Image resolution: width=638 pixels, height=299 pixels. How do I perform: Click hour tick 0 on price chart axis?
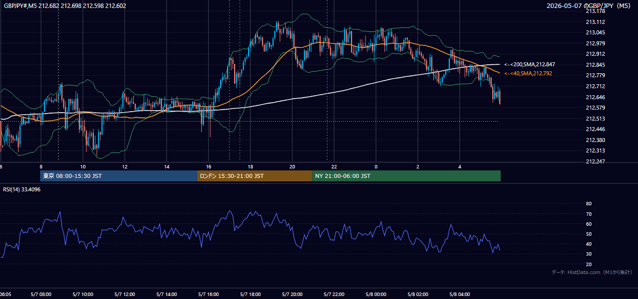pos(376,167)
